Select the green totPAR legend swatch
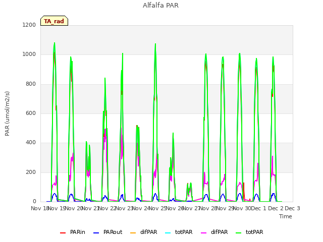The image size is (323, 242). coord(238,233)
